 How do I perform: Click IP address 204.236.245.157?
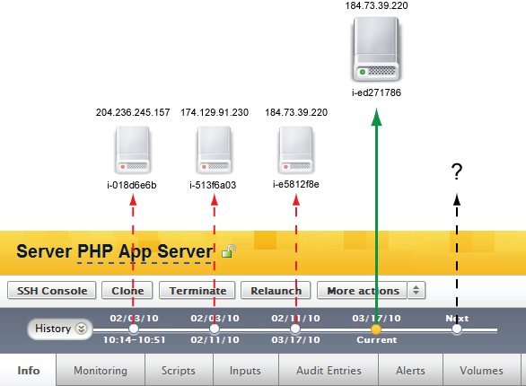[x=133, y=112]
